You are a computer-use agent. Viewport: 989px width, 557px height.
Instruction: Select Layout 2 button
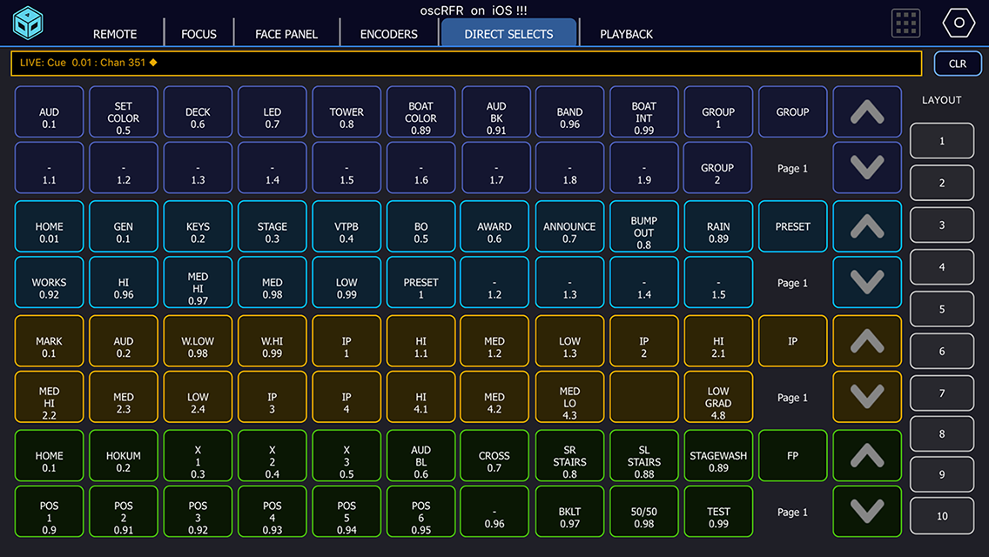click(942, 183)
